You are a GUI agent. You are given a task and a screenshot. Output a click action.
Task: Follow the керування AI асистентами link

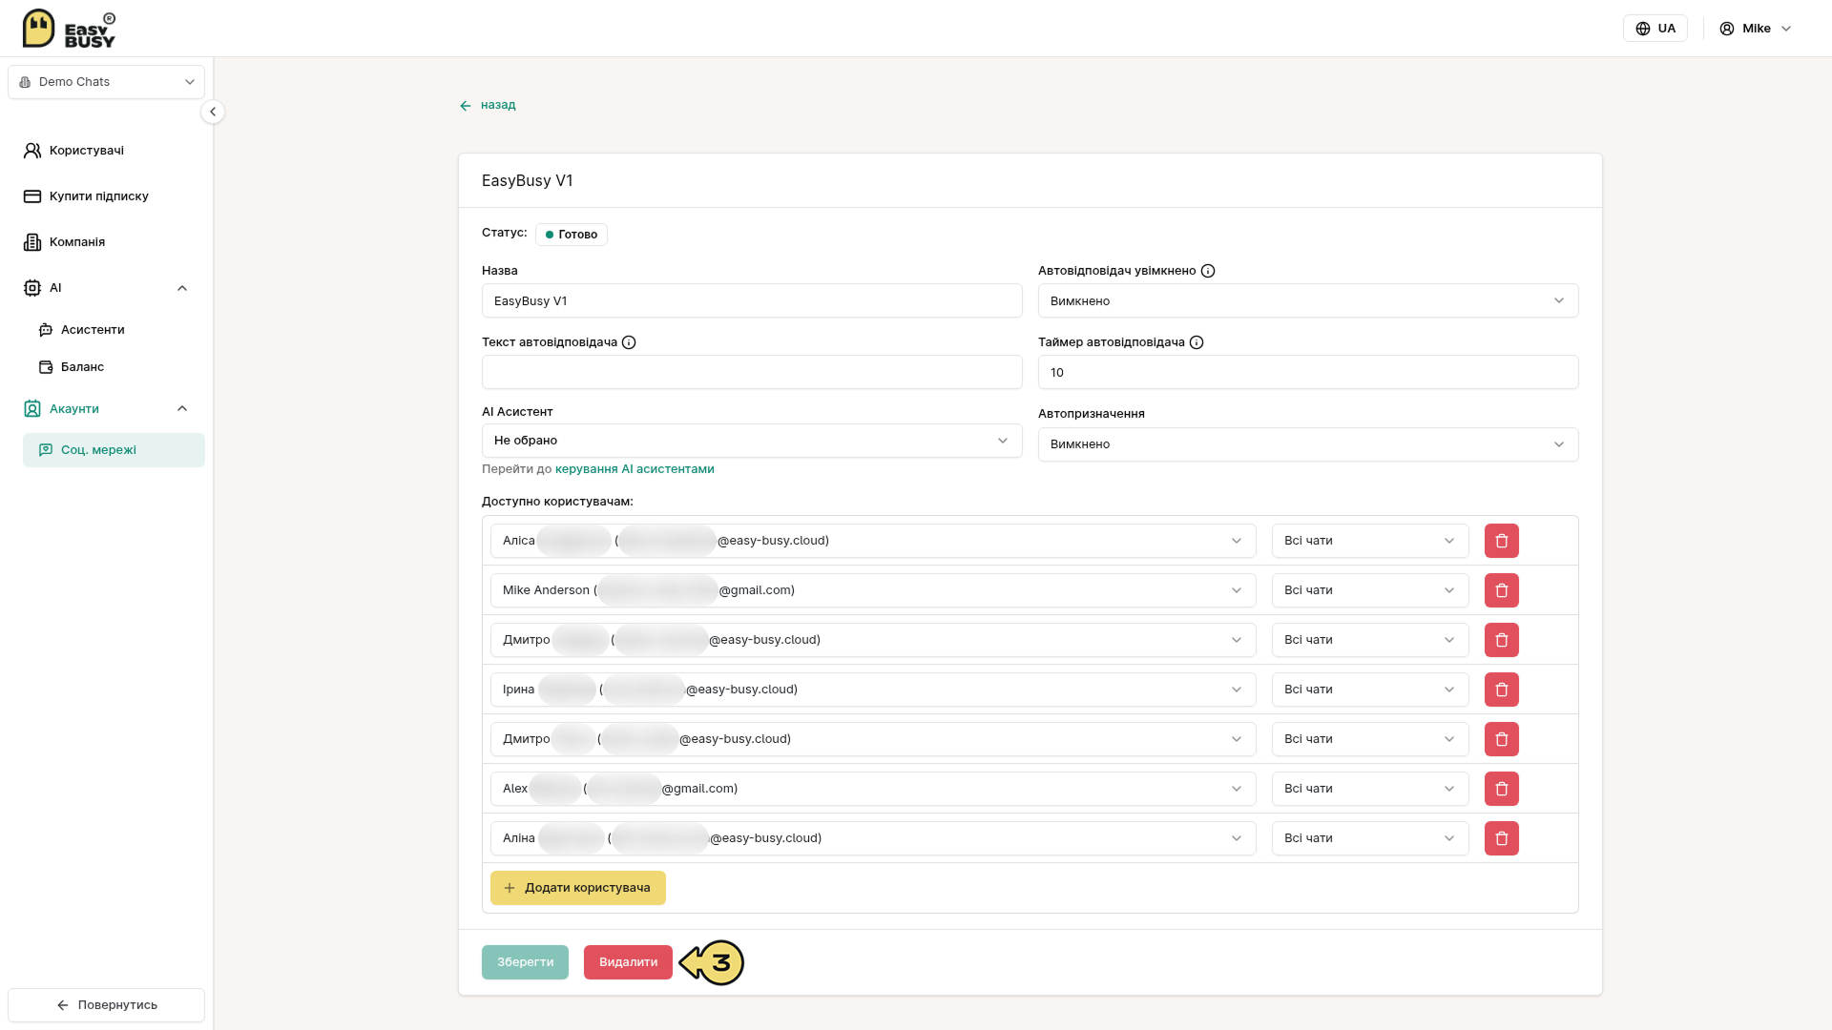635,469
